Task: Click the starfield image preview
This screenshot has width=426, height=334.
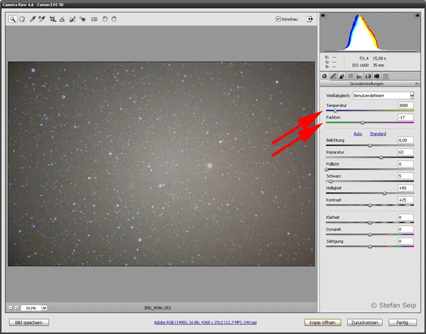Action: pyautogui.click(x=161, y=164)
